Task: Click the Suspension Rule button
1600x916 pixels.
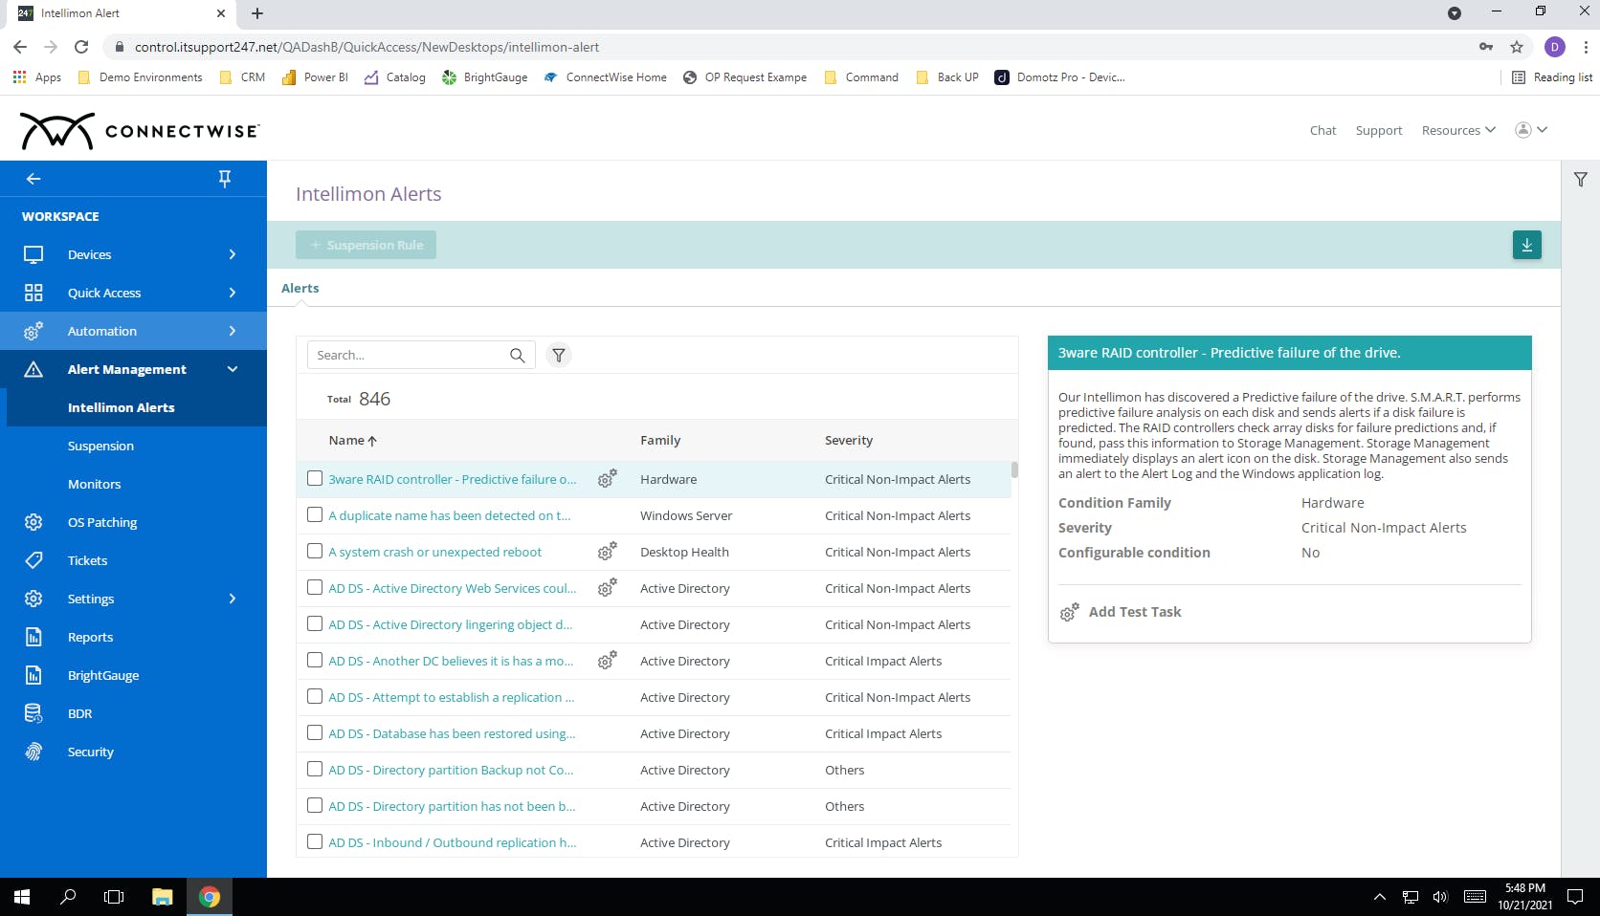Action: click(366, 245)
